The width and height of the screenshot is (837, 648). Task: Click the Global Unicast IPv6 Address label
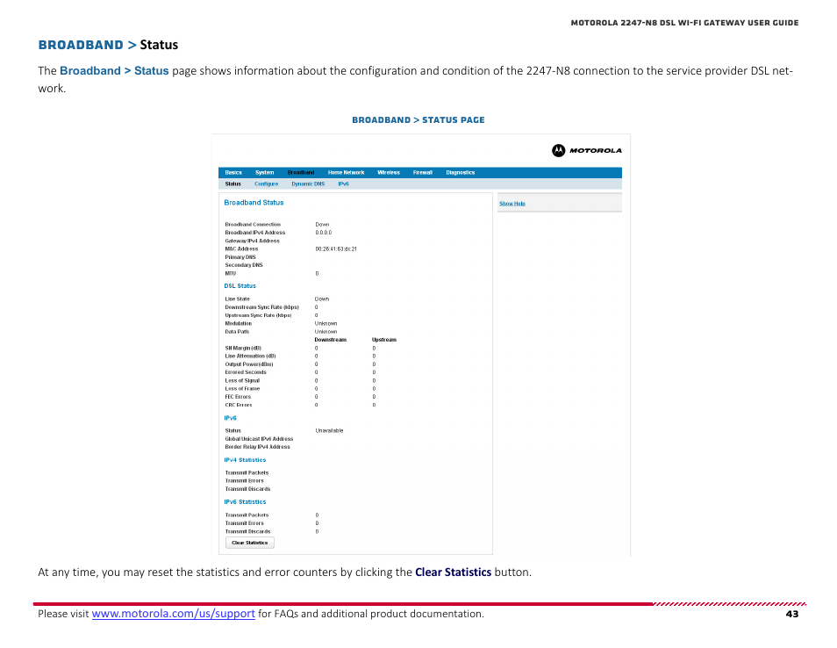point(259,439)
